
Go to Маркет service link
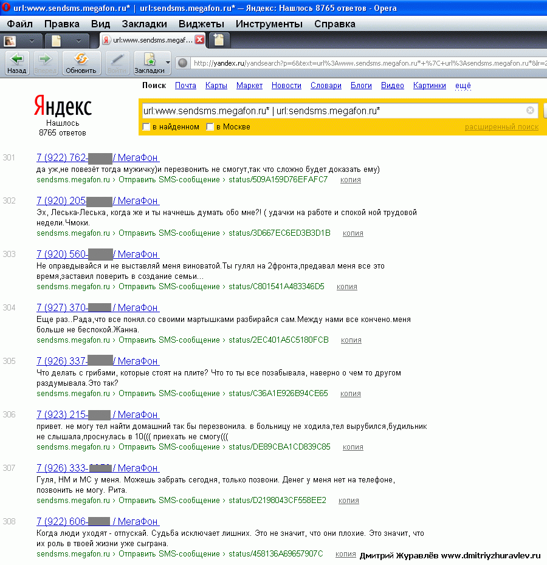click(x=249, y=86)
